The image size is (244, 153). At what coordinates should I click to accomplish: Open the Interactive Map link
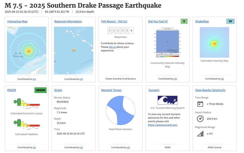pos(17,21)
